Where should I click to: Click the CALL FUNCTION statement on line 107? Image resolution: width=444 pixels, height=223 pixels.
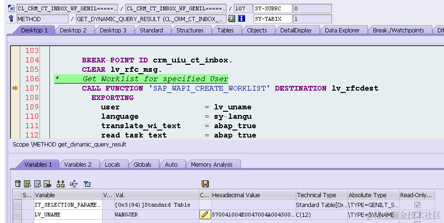point(112,88)
